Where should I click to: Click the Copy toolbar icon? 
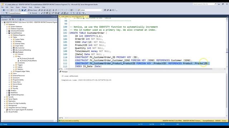pos(56,10)
